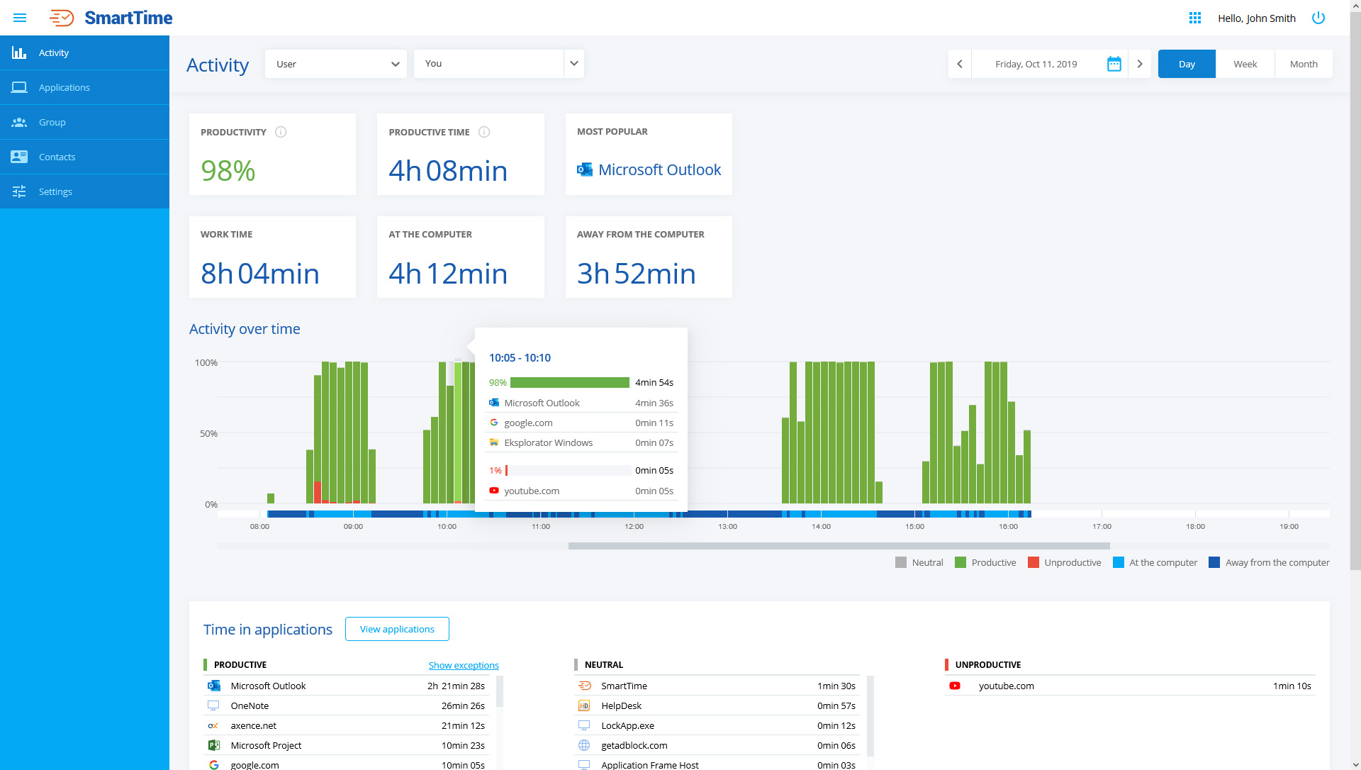The width and height of the screenshot is (1361, 770).
Task: Toggle Away from the computer legend
Action: point(1269,562)
